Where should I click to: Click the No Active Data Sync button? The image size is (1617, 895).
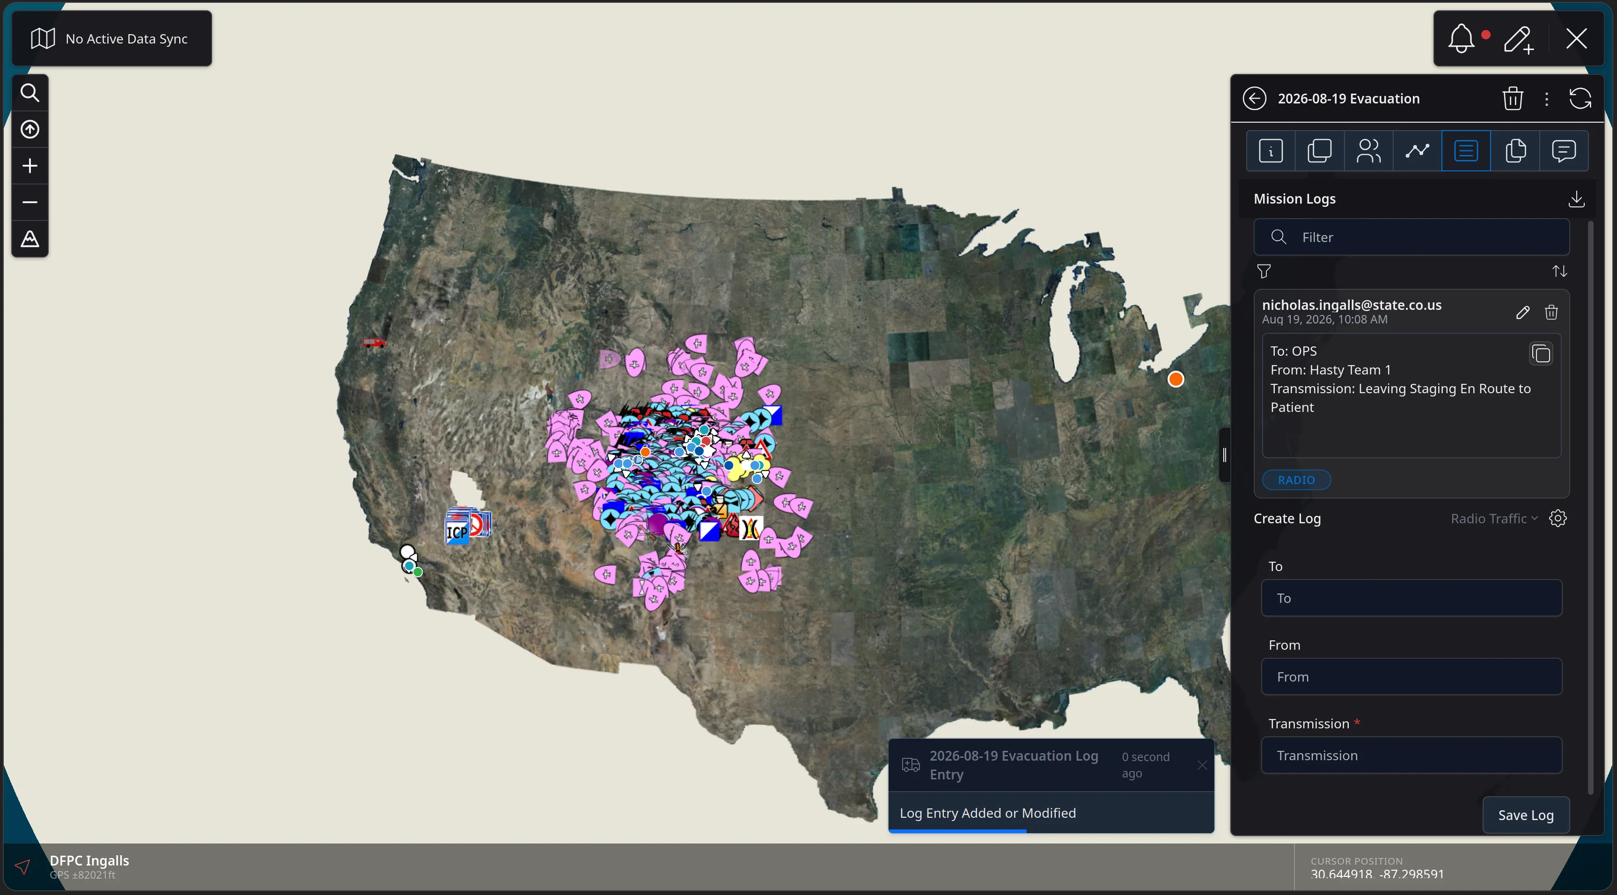[112, 39]
